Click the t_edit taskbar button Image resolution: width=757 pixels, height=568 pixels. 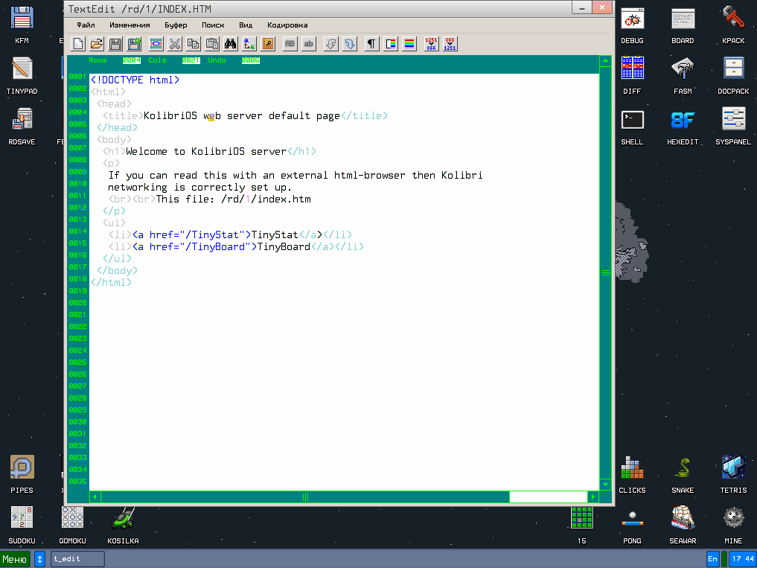point(77,558)
